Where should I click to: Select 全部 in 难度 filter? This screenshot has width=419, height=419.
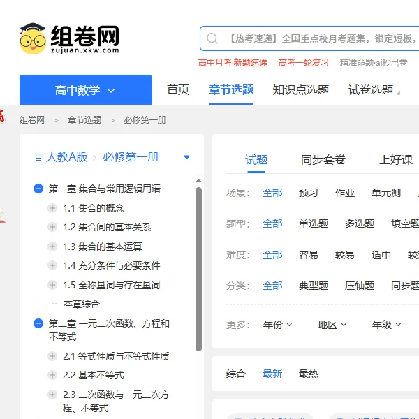[x=272, y=255]
